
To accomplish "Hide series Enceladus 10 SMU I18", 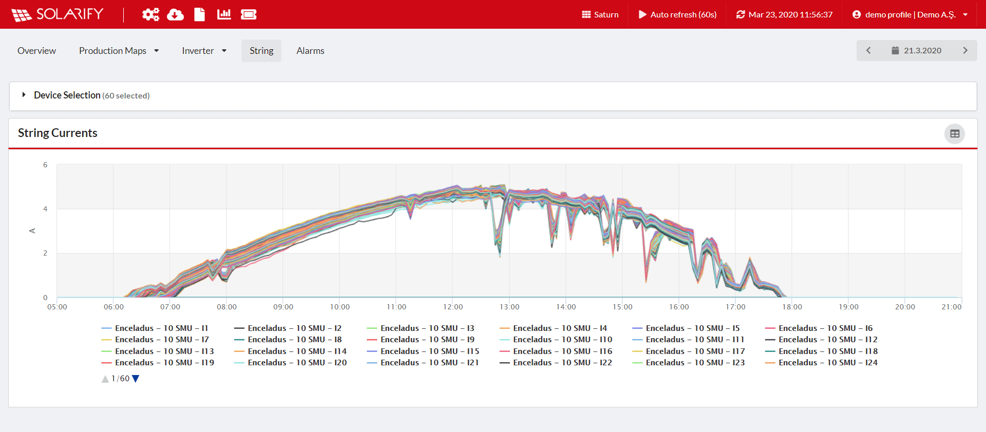I will (821, 351).
